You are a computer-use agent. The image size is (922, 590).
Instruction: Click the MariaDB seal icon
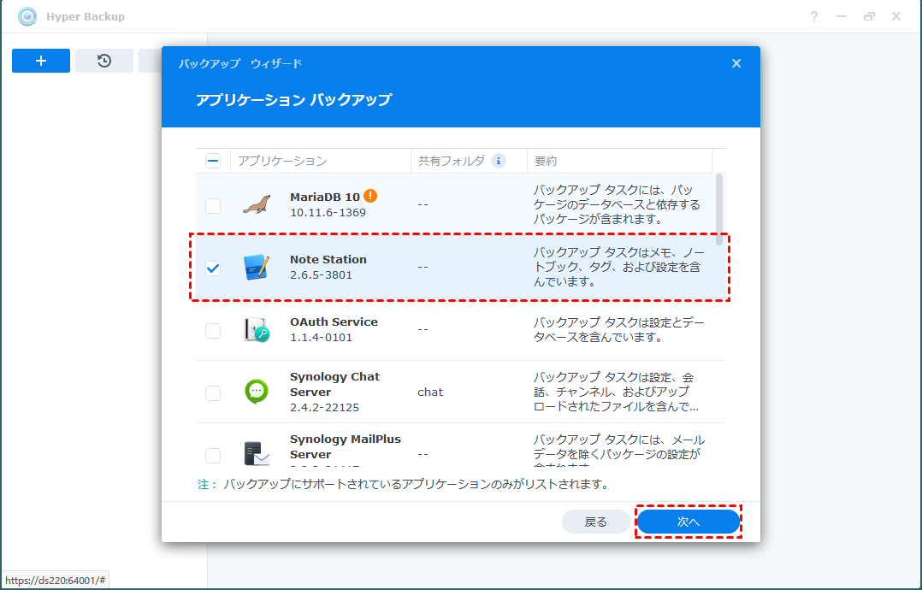257,204
